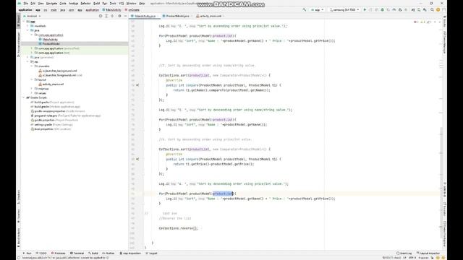463x260 pixels.
Task: Click the Select Opened File target icon
Action: pos(101,16)
